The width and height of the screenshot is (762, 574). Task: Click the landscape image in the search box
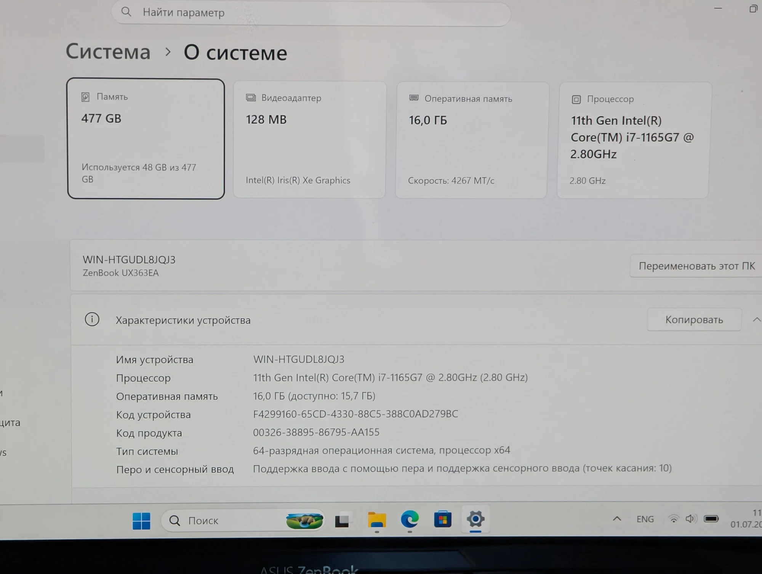(304, 521)
